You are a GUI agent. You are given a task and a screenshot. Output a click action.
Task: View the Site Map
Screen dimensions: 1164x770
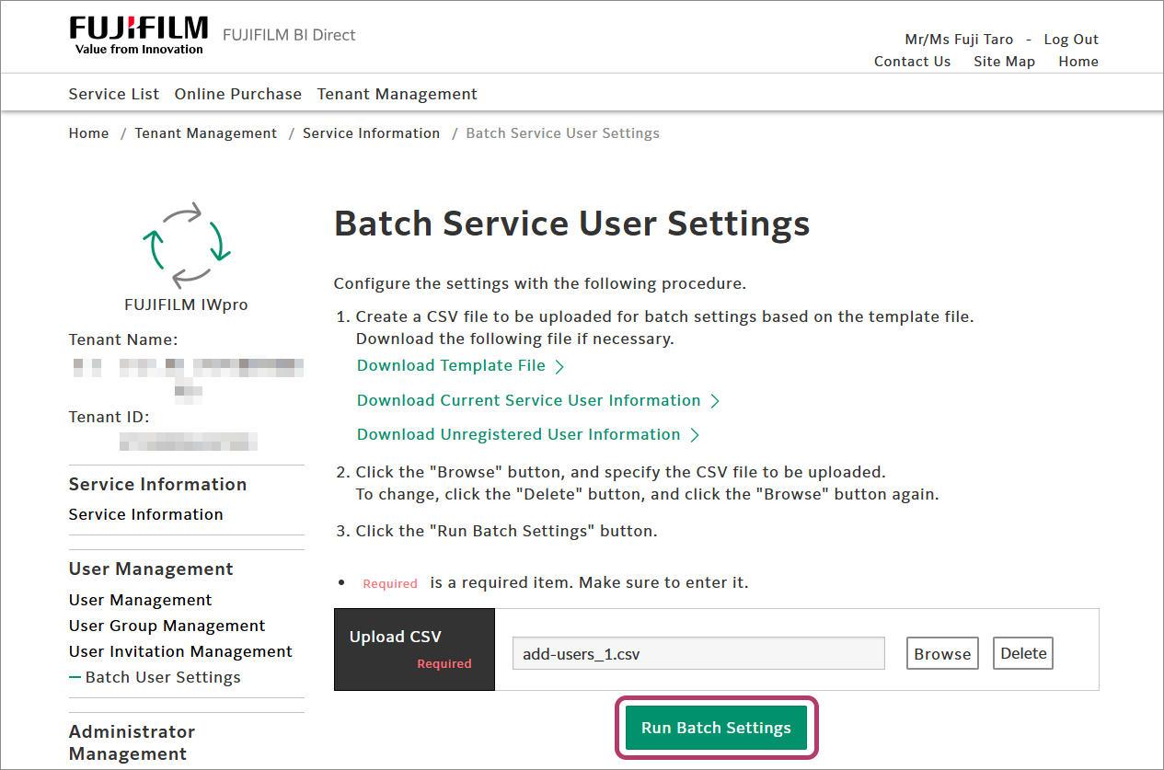pos(1004,62)
